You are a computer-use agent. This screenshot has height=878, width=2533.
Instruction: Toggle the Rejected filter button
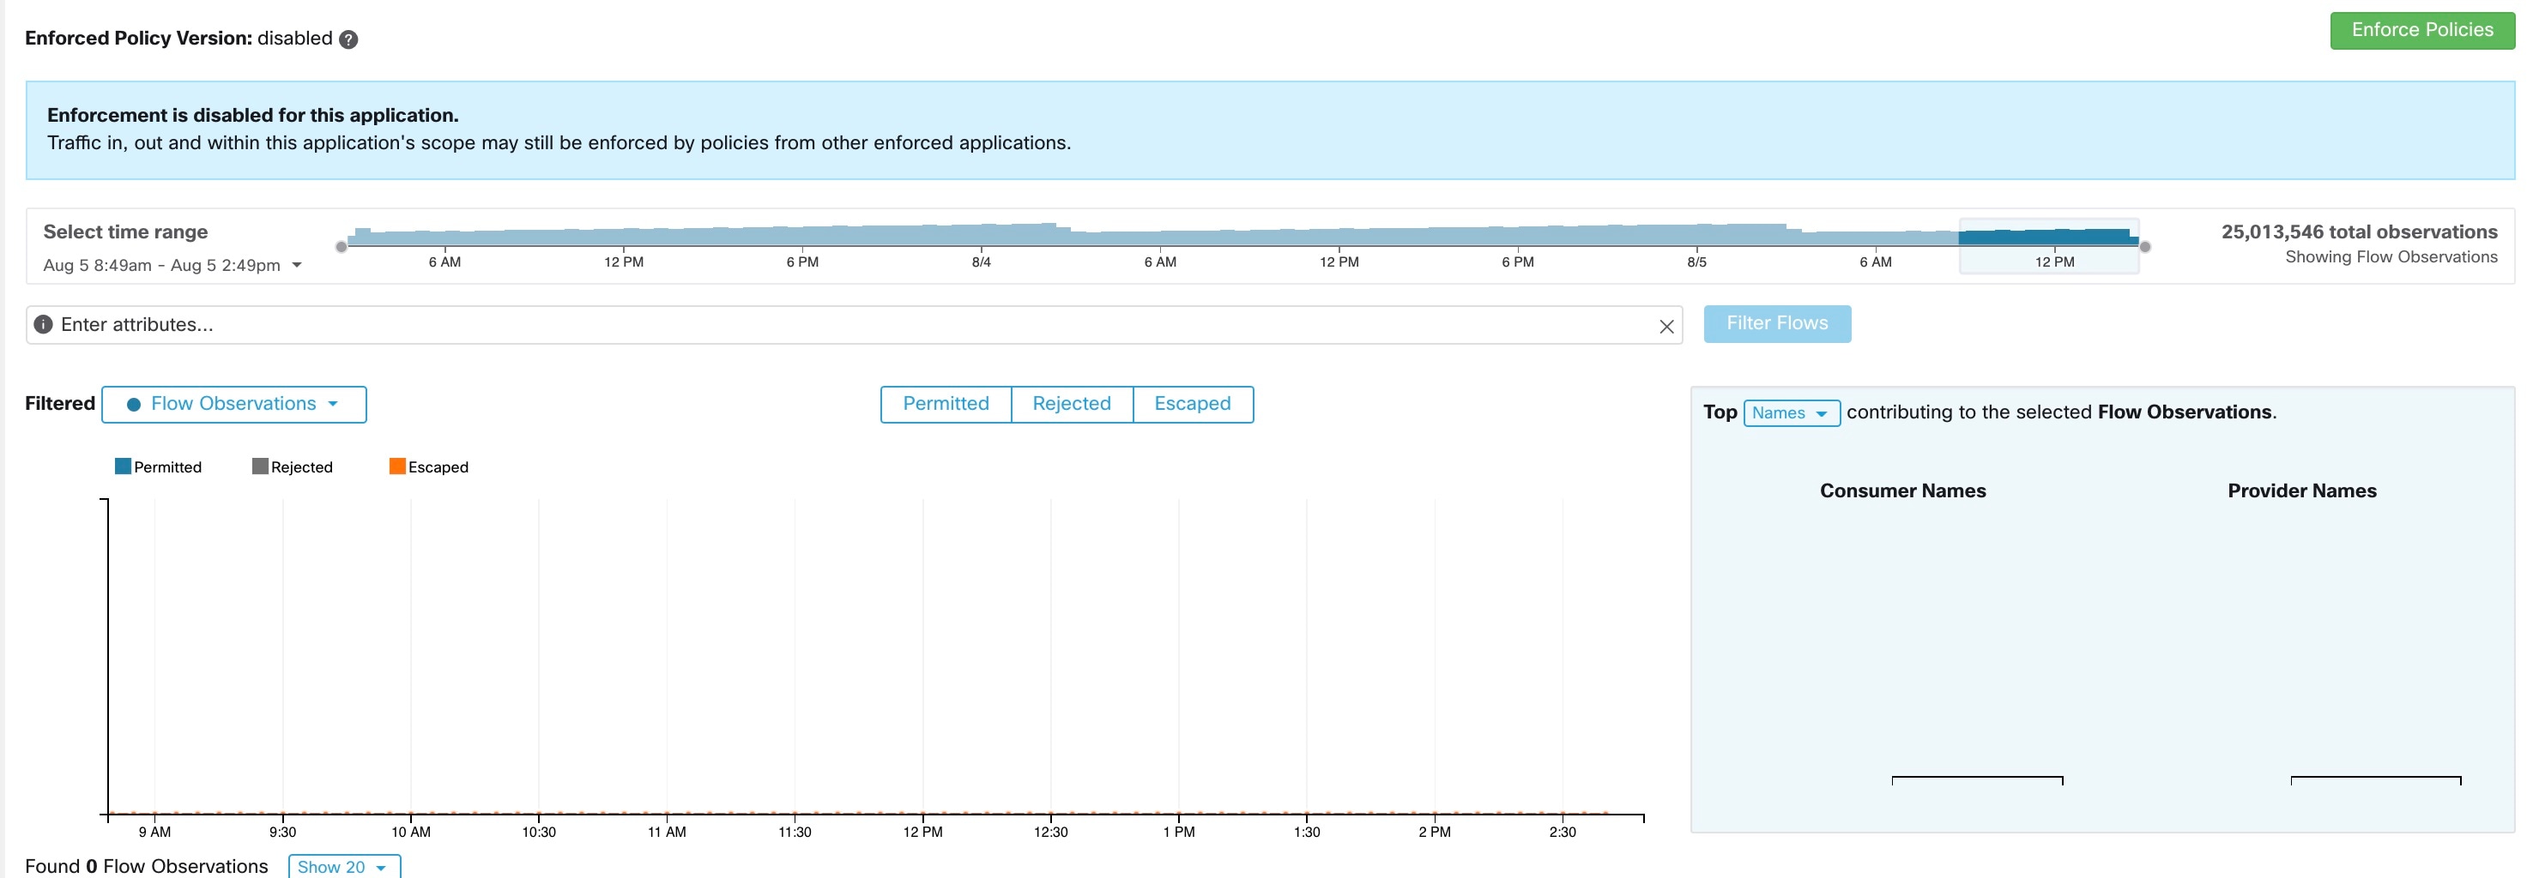[x=1072, y=405]
